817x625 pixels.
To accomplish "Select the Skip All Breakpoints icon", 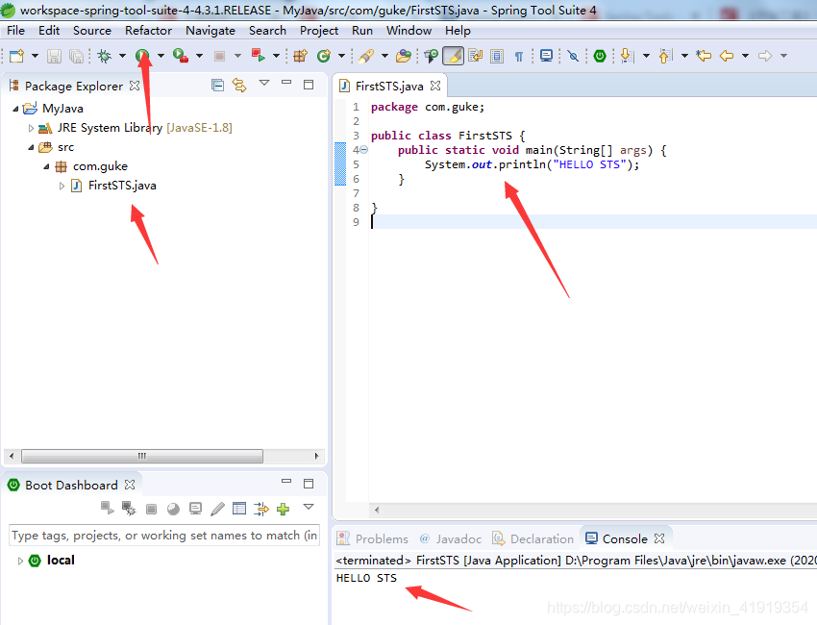I will tap(574, 56).
